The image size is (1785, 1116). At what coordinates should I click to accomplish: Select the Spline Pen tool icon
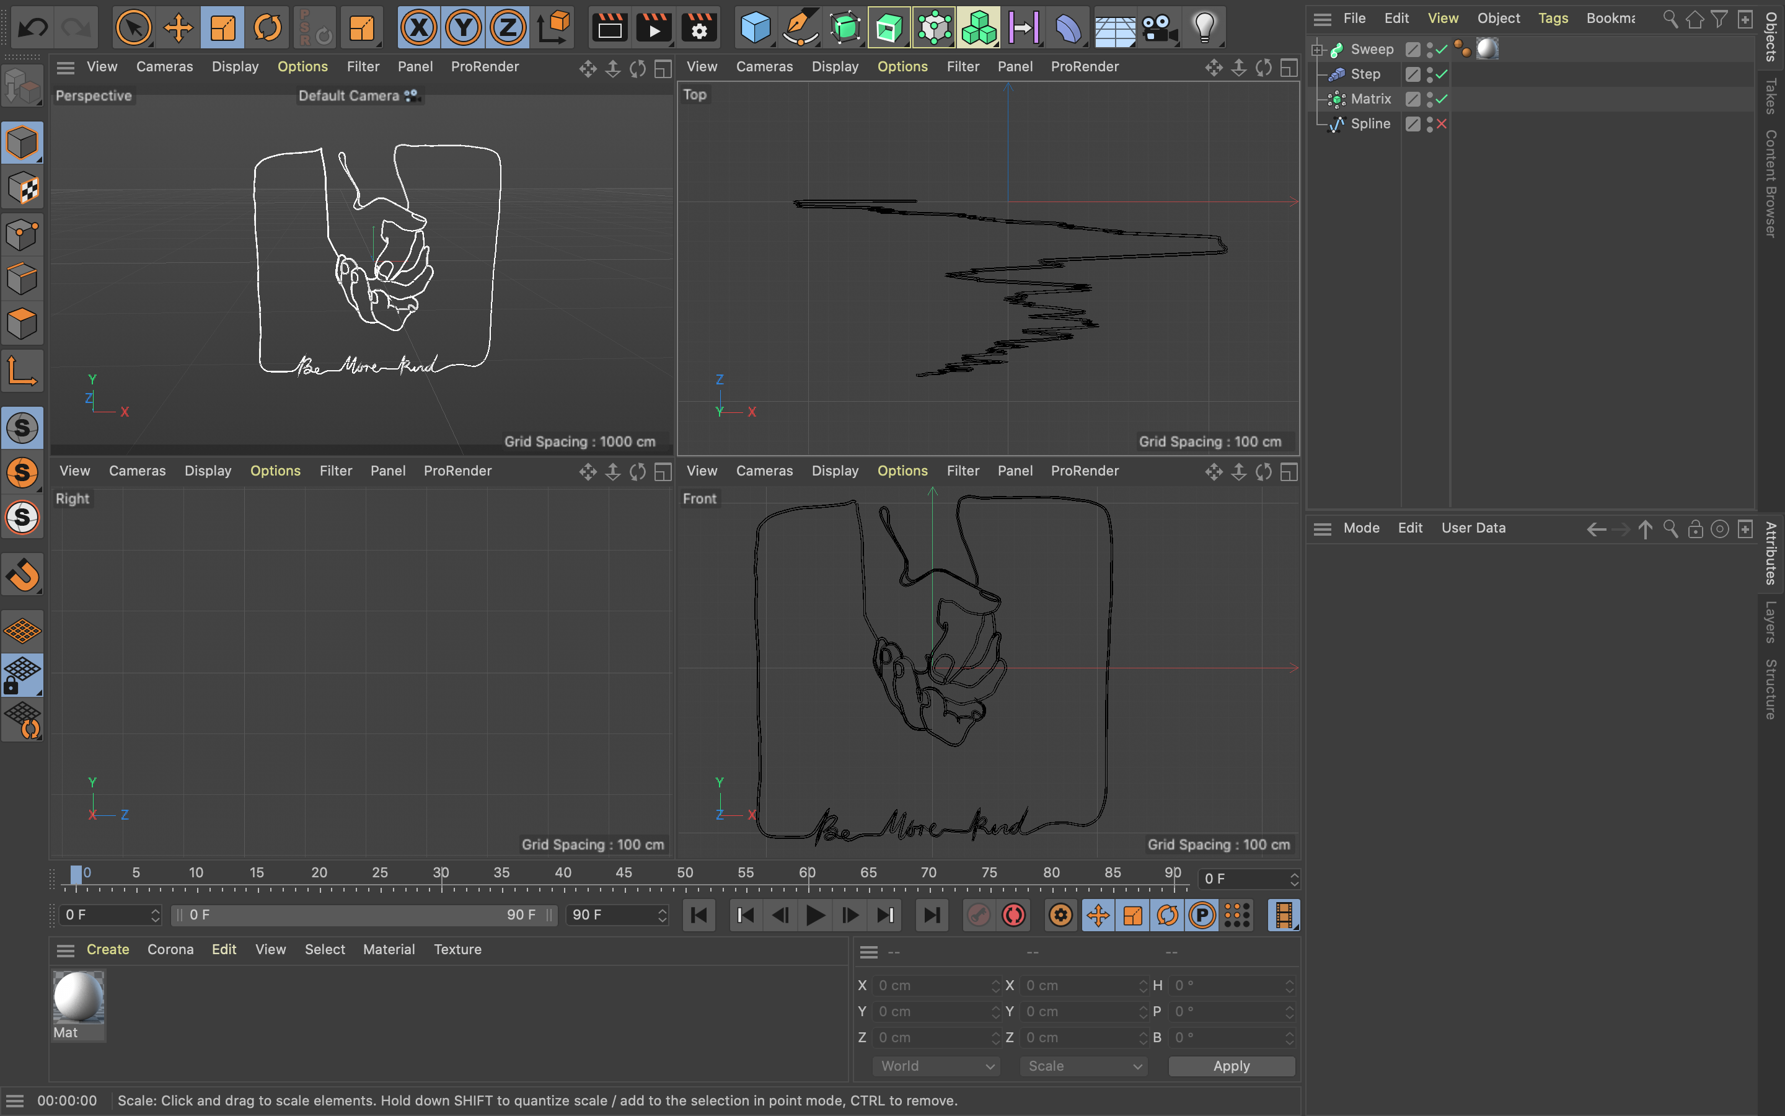tap(800, 29)
